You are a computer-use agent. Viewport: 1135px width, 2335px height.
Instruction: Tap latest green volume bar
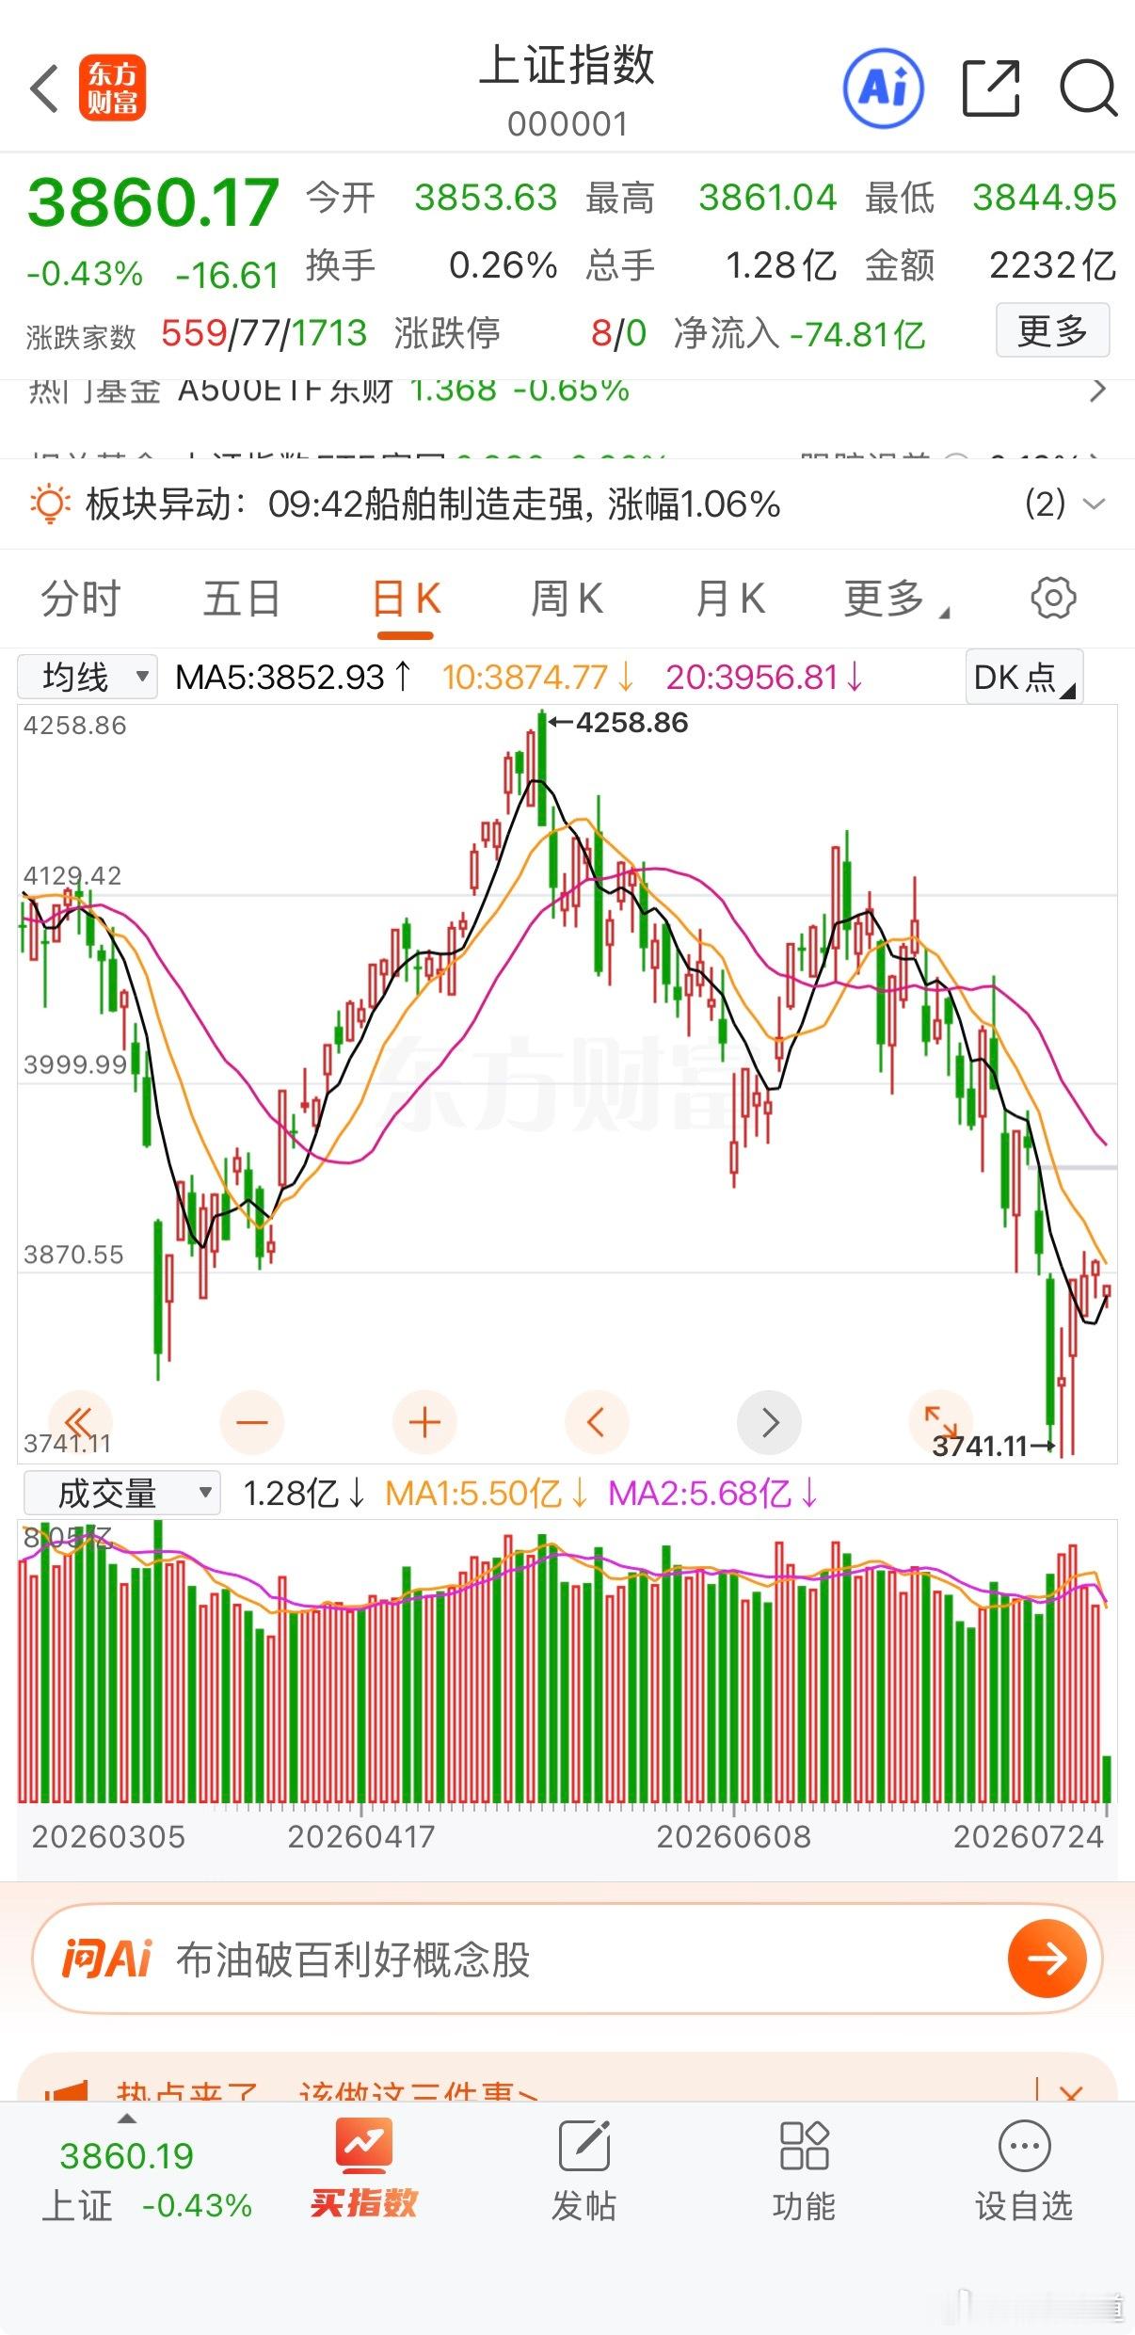pyautogui.click(x=1107, y=1778)
